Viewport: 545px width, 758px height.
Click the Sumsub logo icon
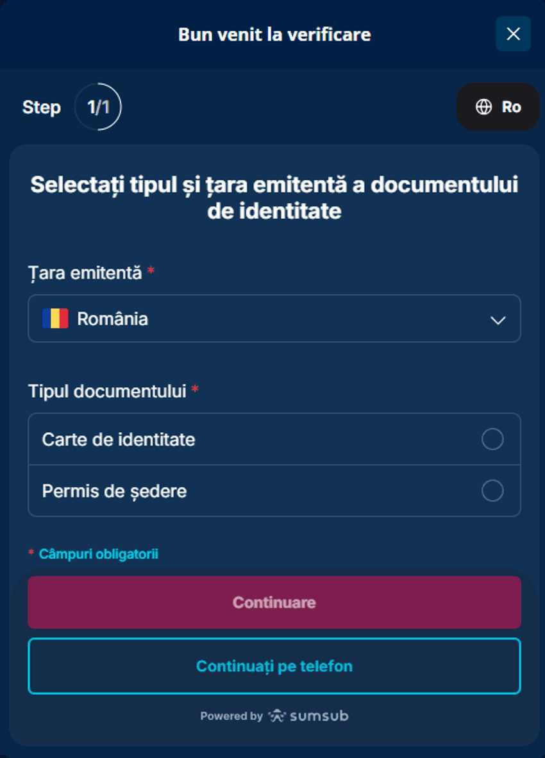point(277,716)
